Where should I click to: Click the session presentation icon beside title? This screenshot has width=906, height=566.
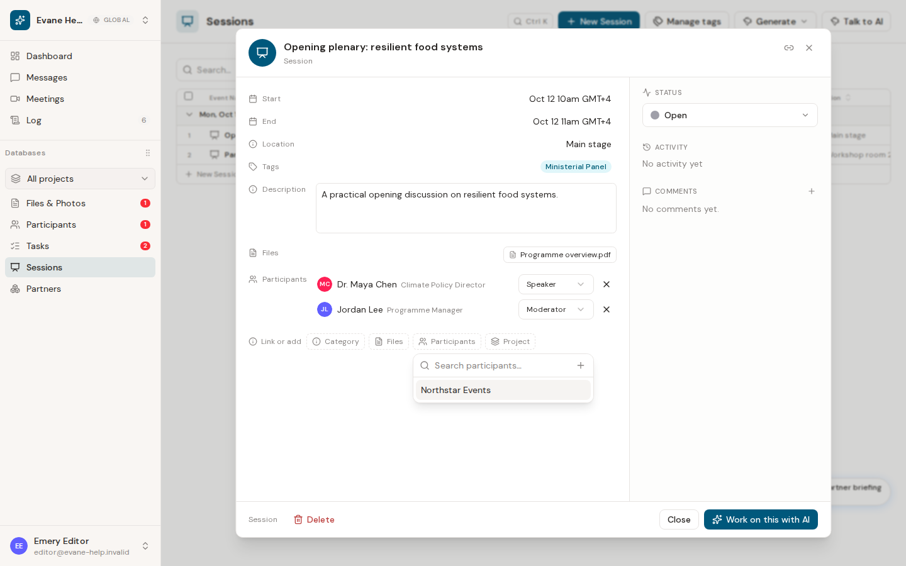coord(262,53)
